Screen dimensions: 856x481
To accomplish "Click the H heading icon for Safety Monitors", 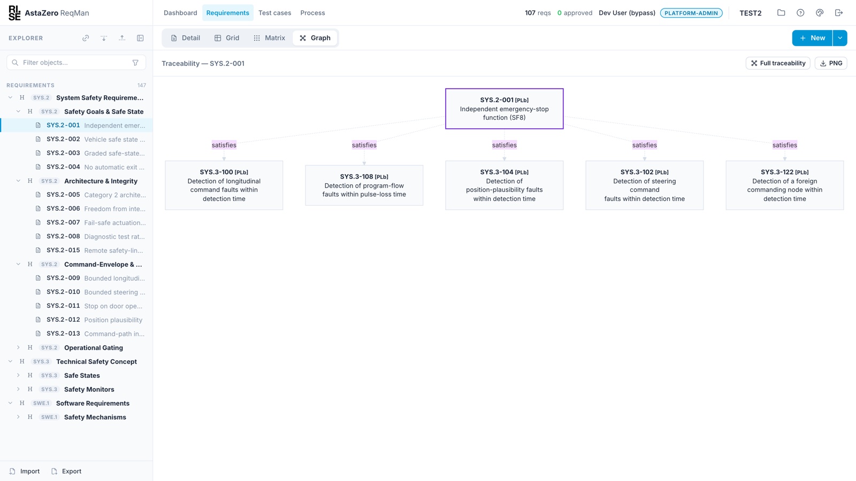I will 30,389.
